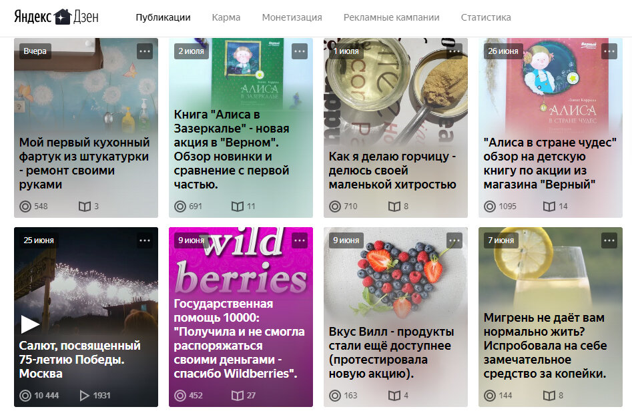Image resolution: width=632 pixels, height=413 pixels.
Task: Open options menu on Wildberries article card
Action: (x=300, y=240)
